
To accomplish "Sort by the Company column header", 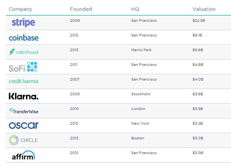I will [21, 9].
